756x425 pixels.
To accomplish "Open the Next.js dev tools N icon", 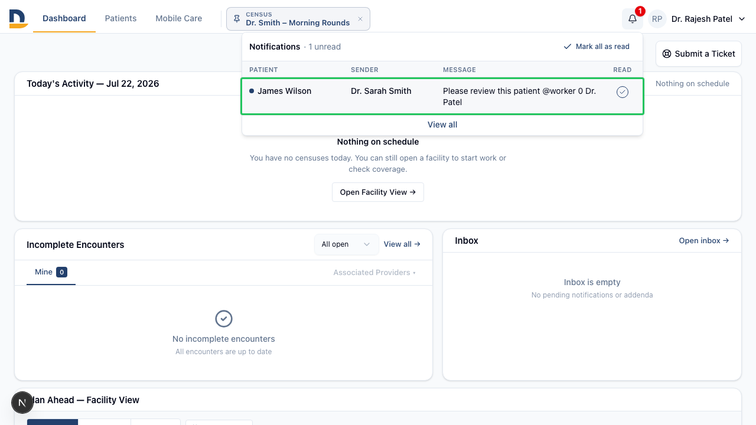I will pos(22,403).
